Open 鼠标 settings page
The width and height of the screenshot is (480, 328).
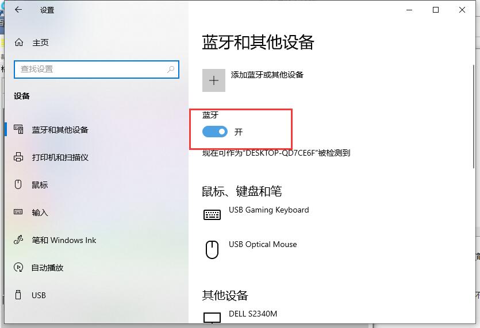97,185
